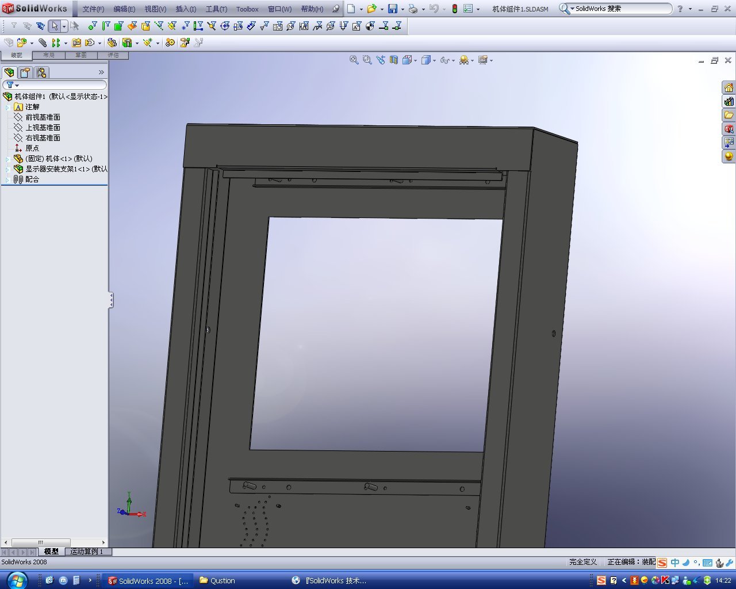Open the Display Style cube icon
The height and width of the screenshot is (589, 736).
tap(426, 60)
